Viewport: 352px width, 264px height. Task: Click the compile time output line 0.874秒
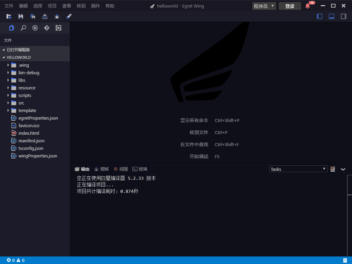[108, 191]
